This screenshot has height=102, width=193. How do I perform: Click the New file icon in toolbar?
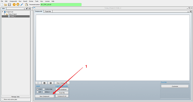pyautogui.click(x=2, y=4)
